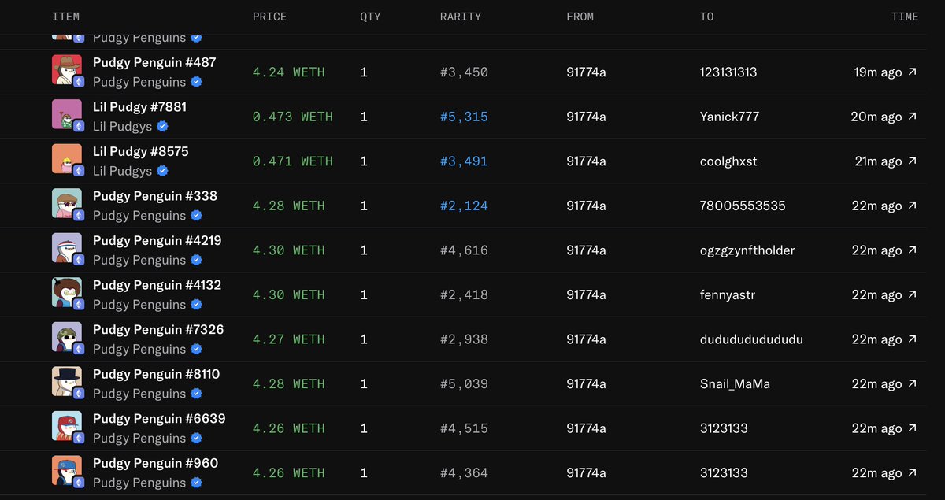Click the 4.27 WETH price
The height and width of the screenshot is (500, 945).
288,339
